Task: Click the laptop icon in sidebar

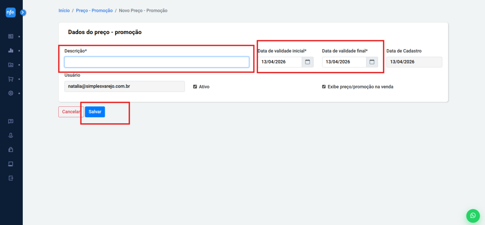Action: pyautogui.click(x=11, y=164)
